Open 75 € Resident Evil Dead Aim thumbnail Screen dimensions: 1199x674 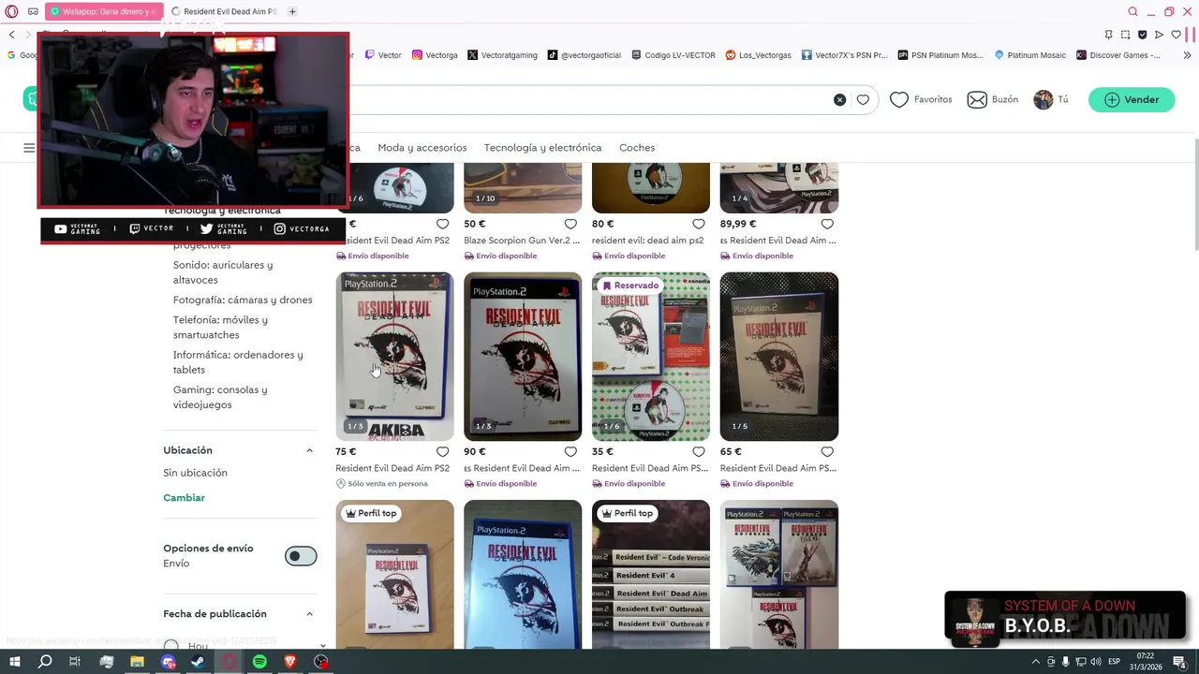(394, 356)
